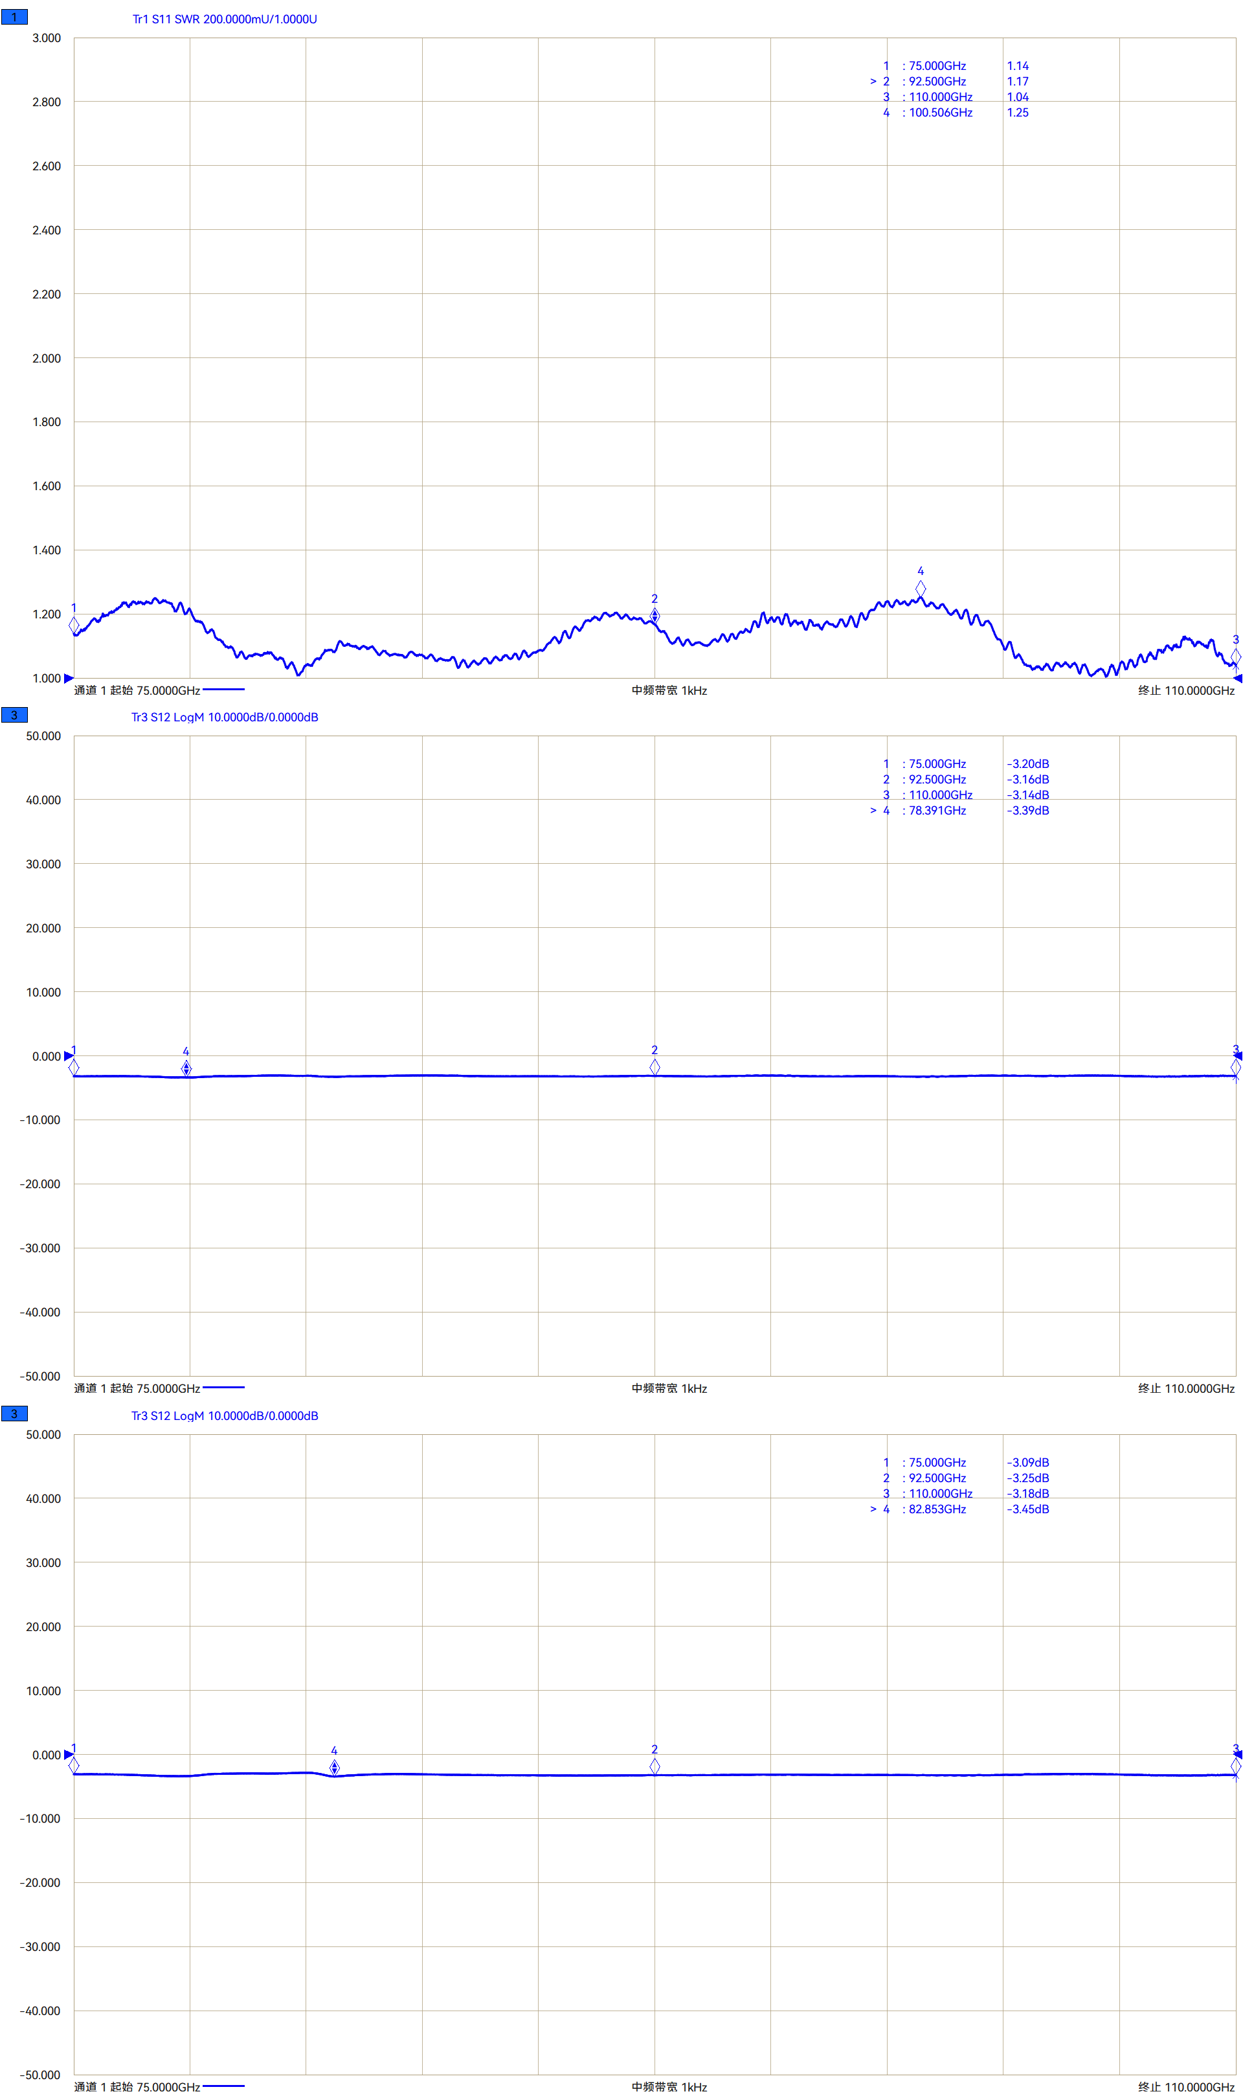Click marker 1 diamond on the SWR trace
Screen dimensions: 1243x2096
point(74,625)
